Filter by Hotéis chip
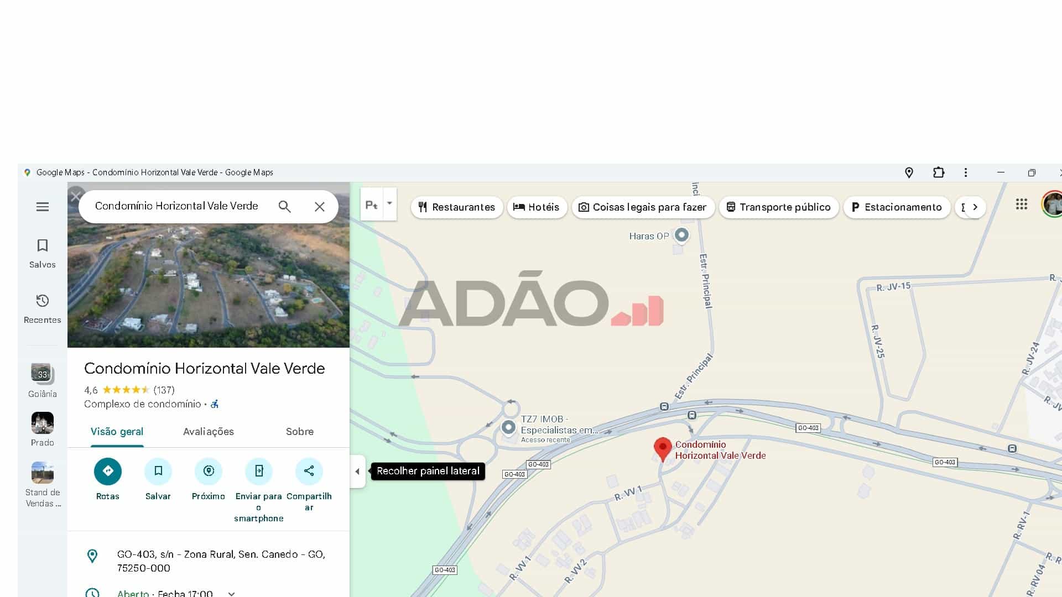Viewport: 1062px width, 597px height. point(537,207)
